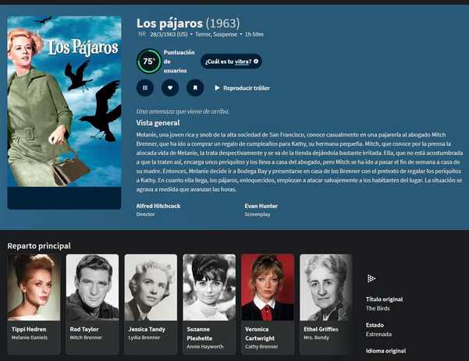
Task: Open Evan Hunter screenplay link
Action: (x=261, y=206)
